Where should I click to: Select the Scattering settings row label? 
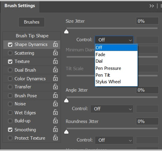click(24, 53)
